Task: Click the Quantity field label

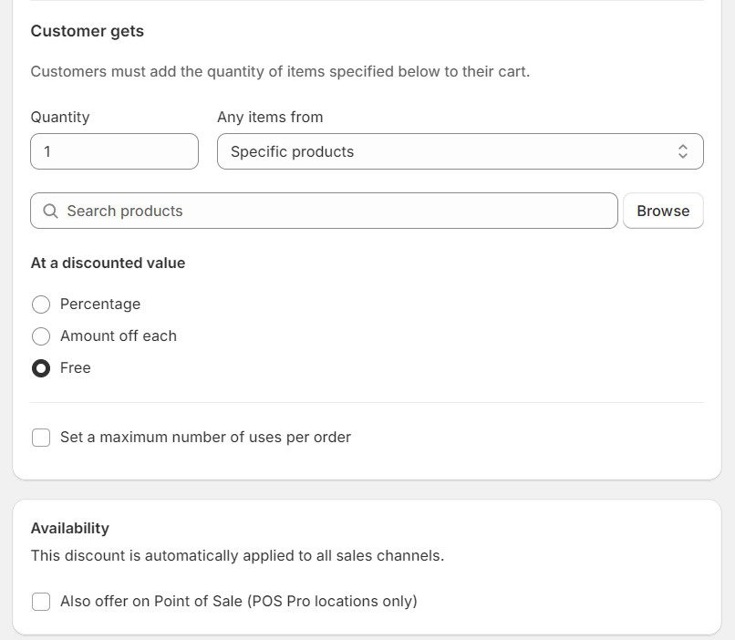Action: (x=60, y=117)
